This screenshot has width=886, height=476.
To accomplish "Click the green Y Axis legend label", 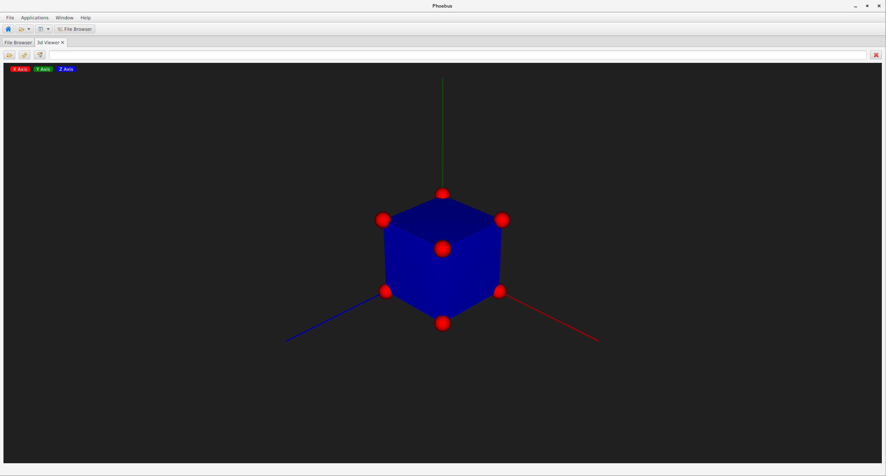I will coord(43,69).
